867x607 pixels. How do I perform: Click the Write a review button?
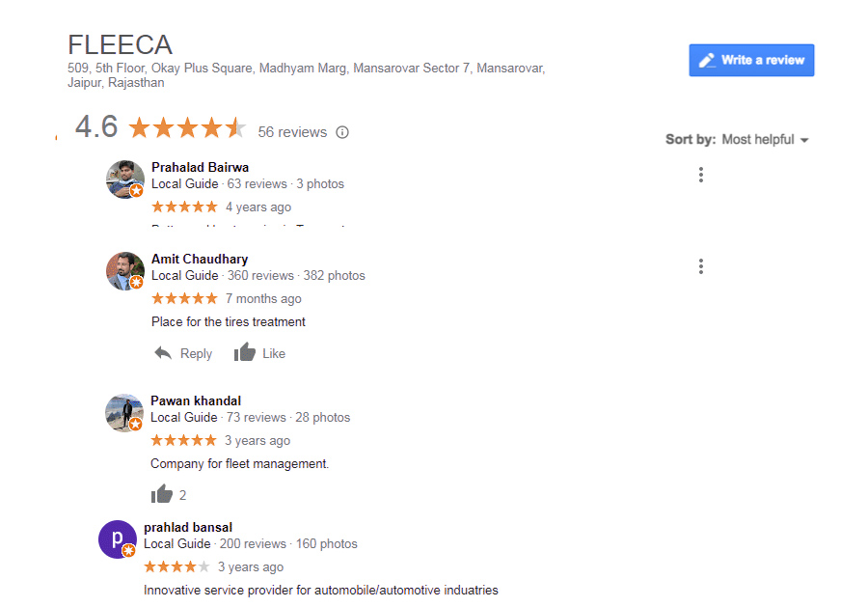pos(751,60)
